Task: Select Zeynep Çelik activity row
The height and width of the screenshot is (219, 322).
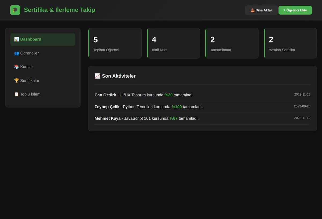Action: point(202,107)
